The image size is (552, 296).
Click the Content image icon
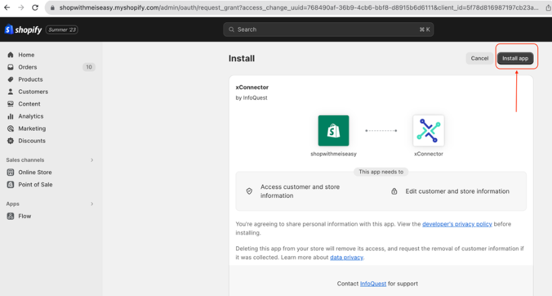11,104
